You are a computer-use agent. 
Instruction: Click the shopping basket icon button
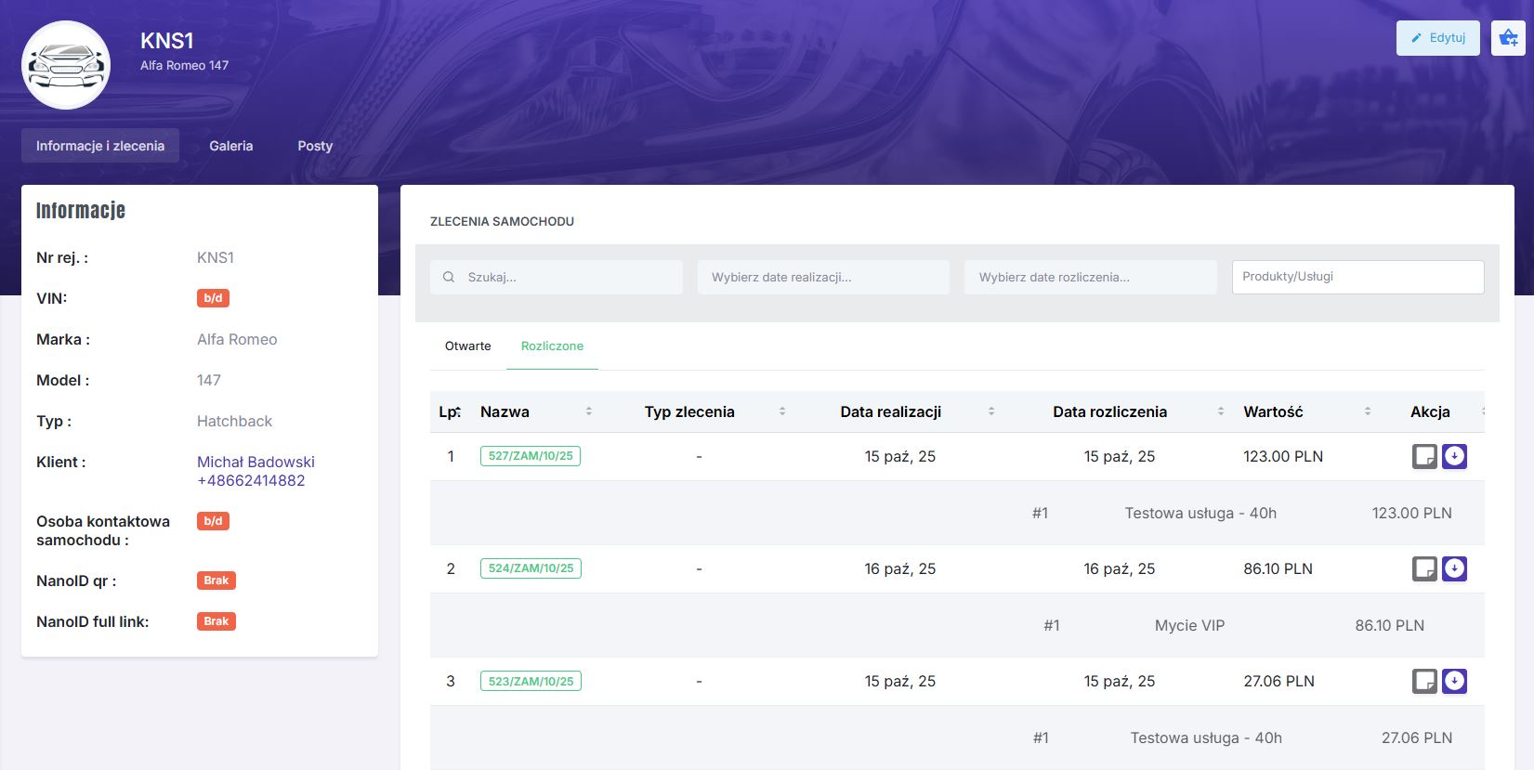click(x=1508, y=38)
